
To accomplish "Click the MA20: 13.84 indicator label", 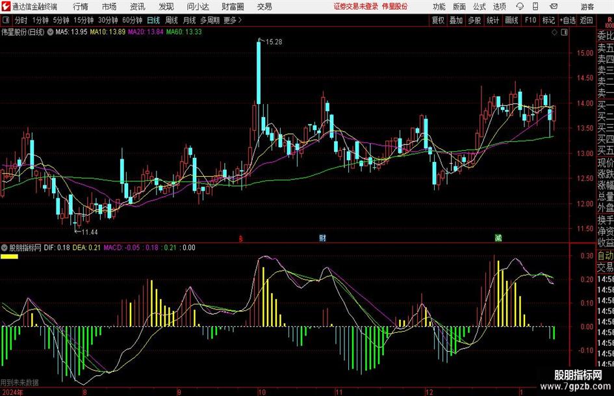I will tap(146, 32).
